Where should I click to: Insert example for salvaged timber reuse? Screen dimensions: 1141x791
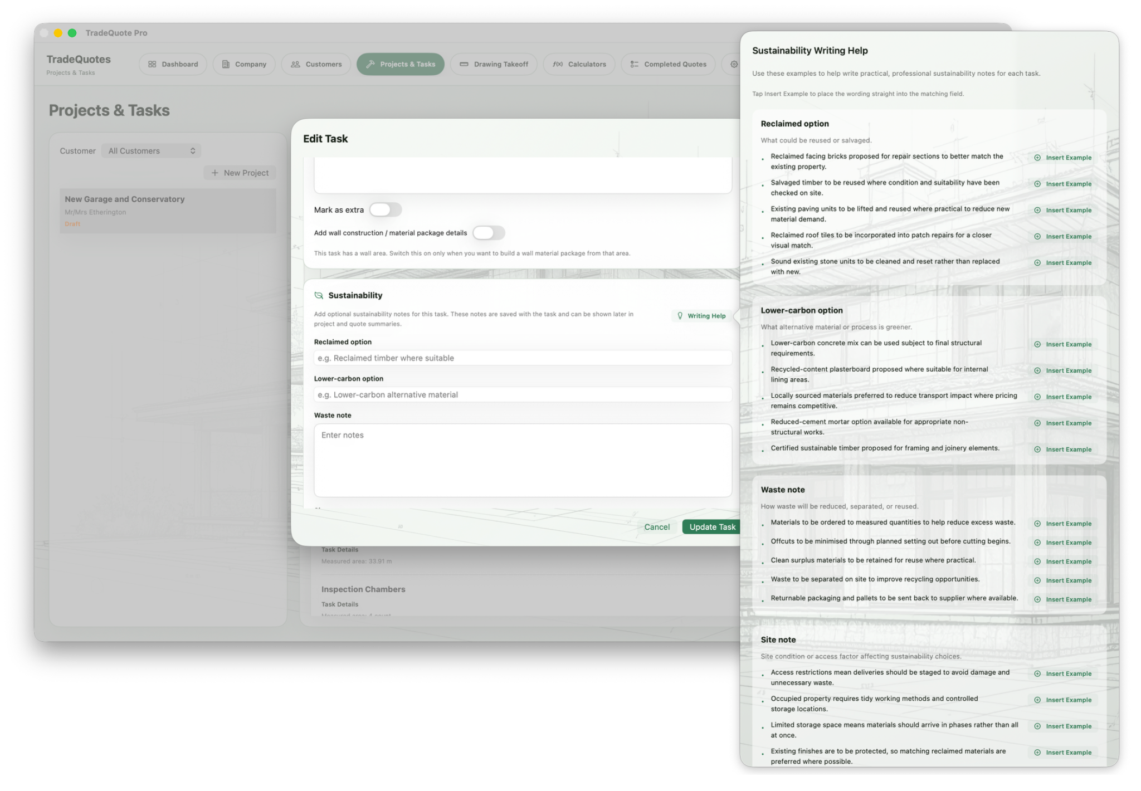click(1063, 184)
